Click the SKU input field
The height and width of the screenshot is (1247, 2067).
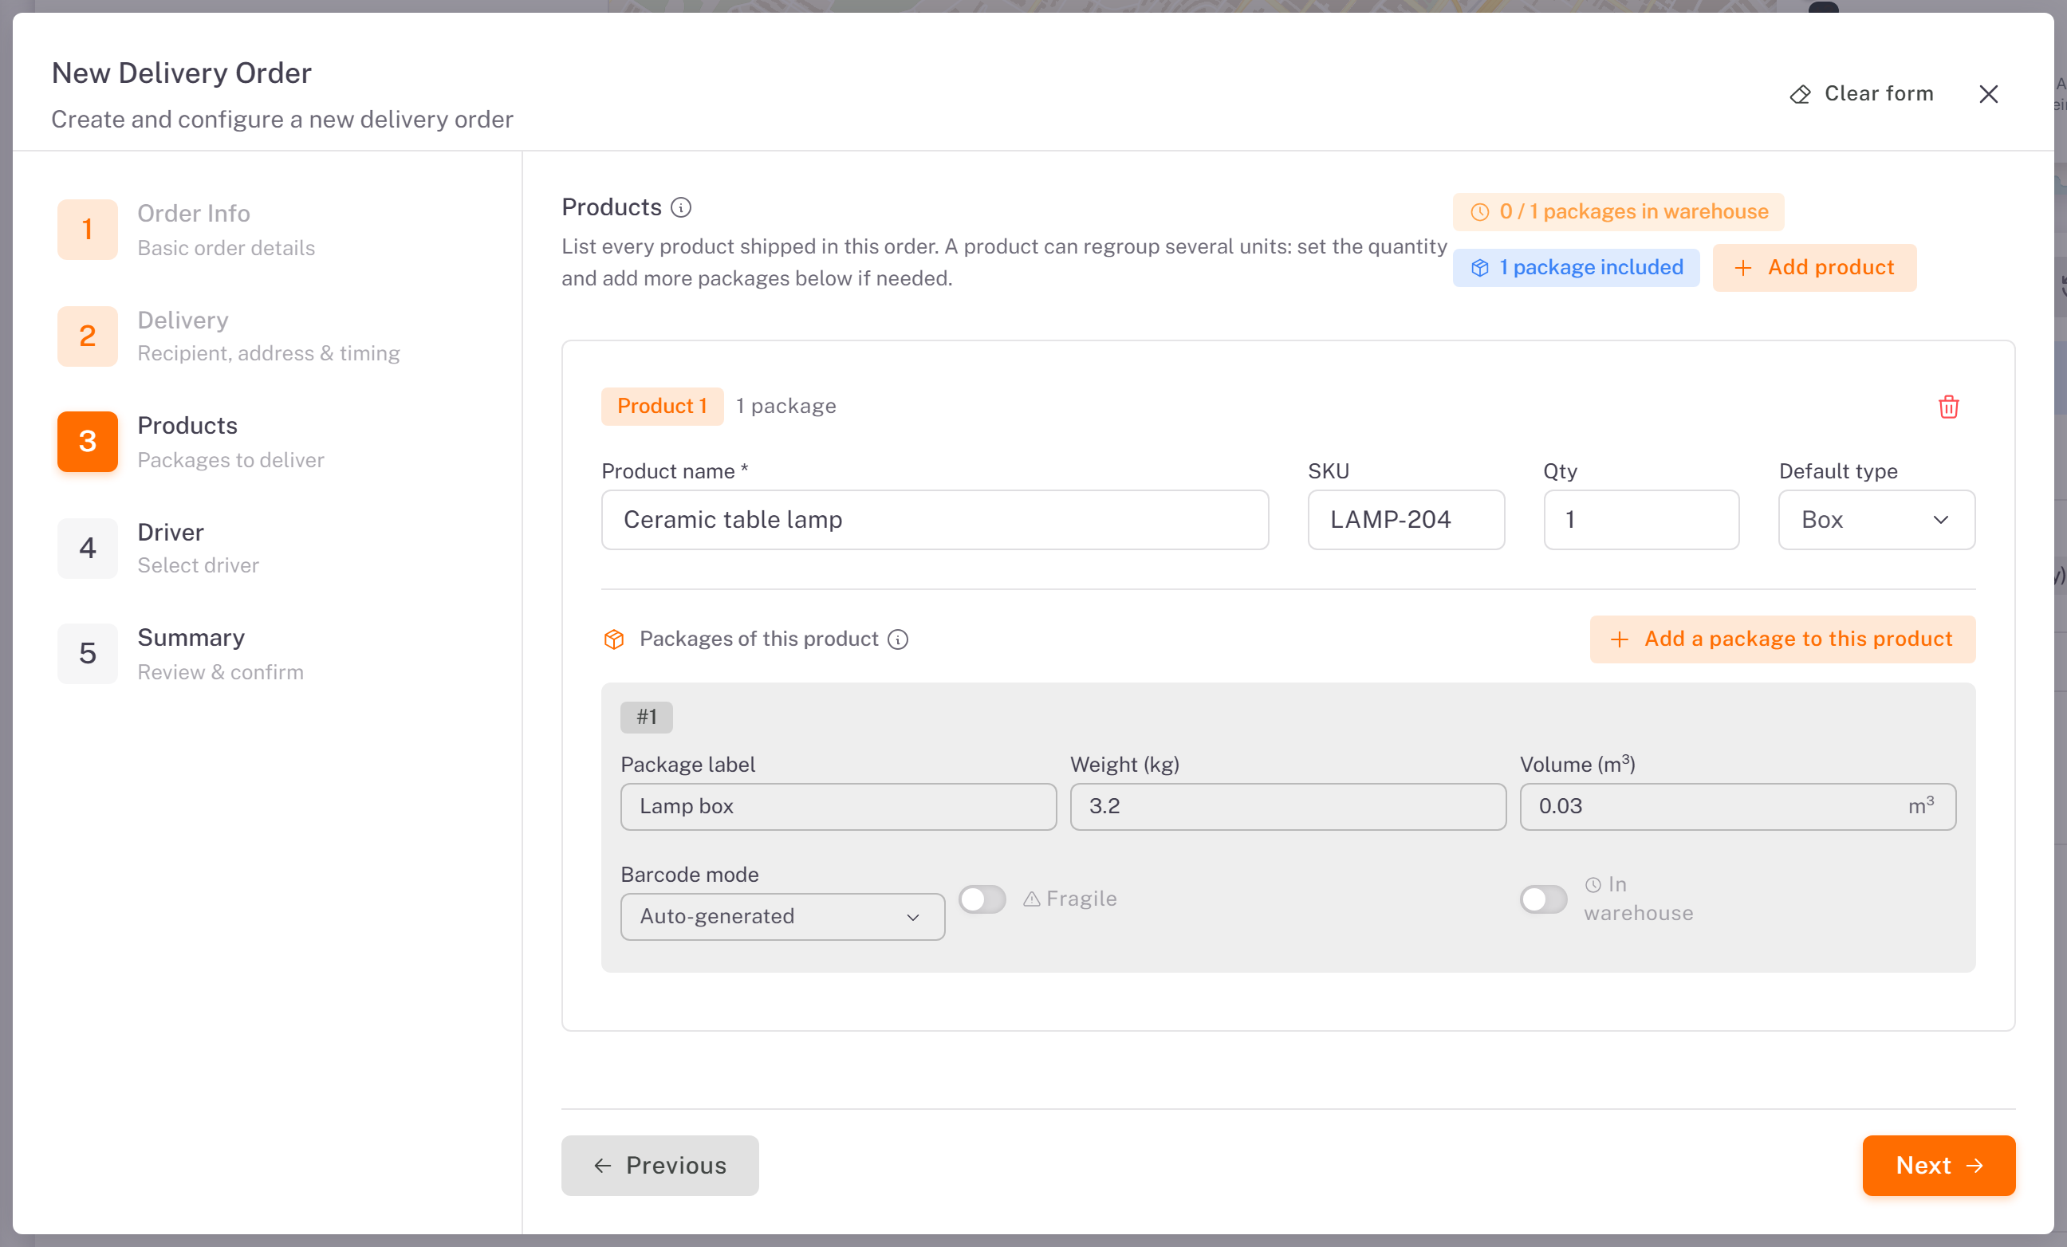point(1406,520)
